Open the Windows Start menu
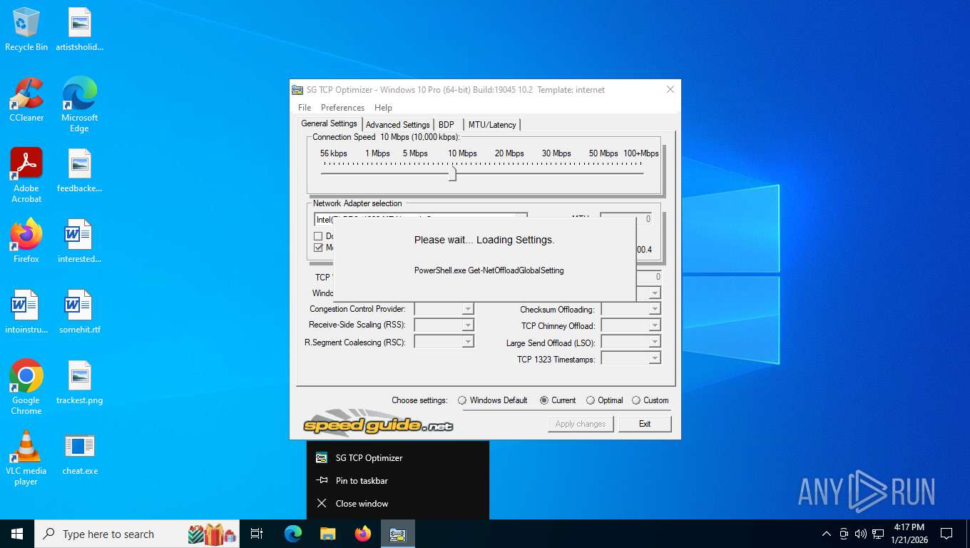This screenshot has width=970, height=548. (17, 534)
